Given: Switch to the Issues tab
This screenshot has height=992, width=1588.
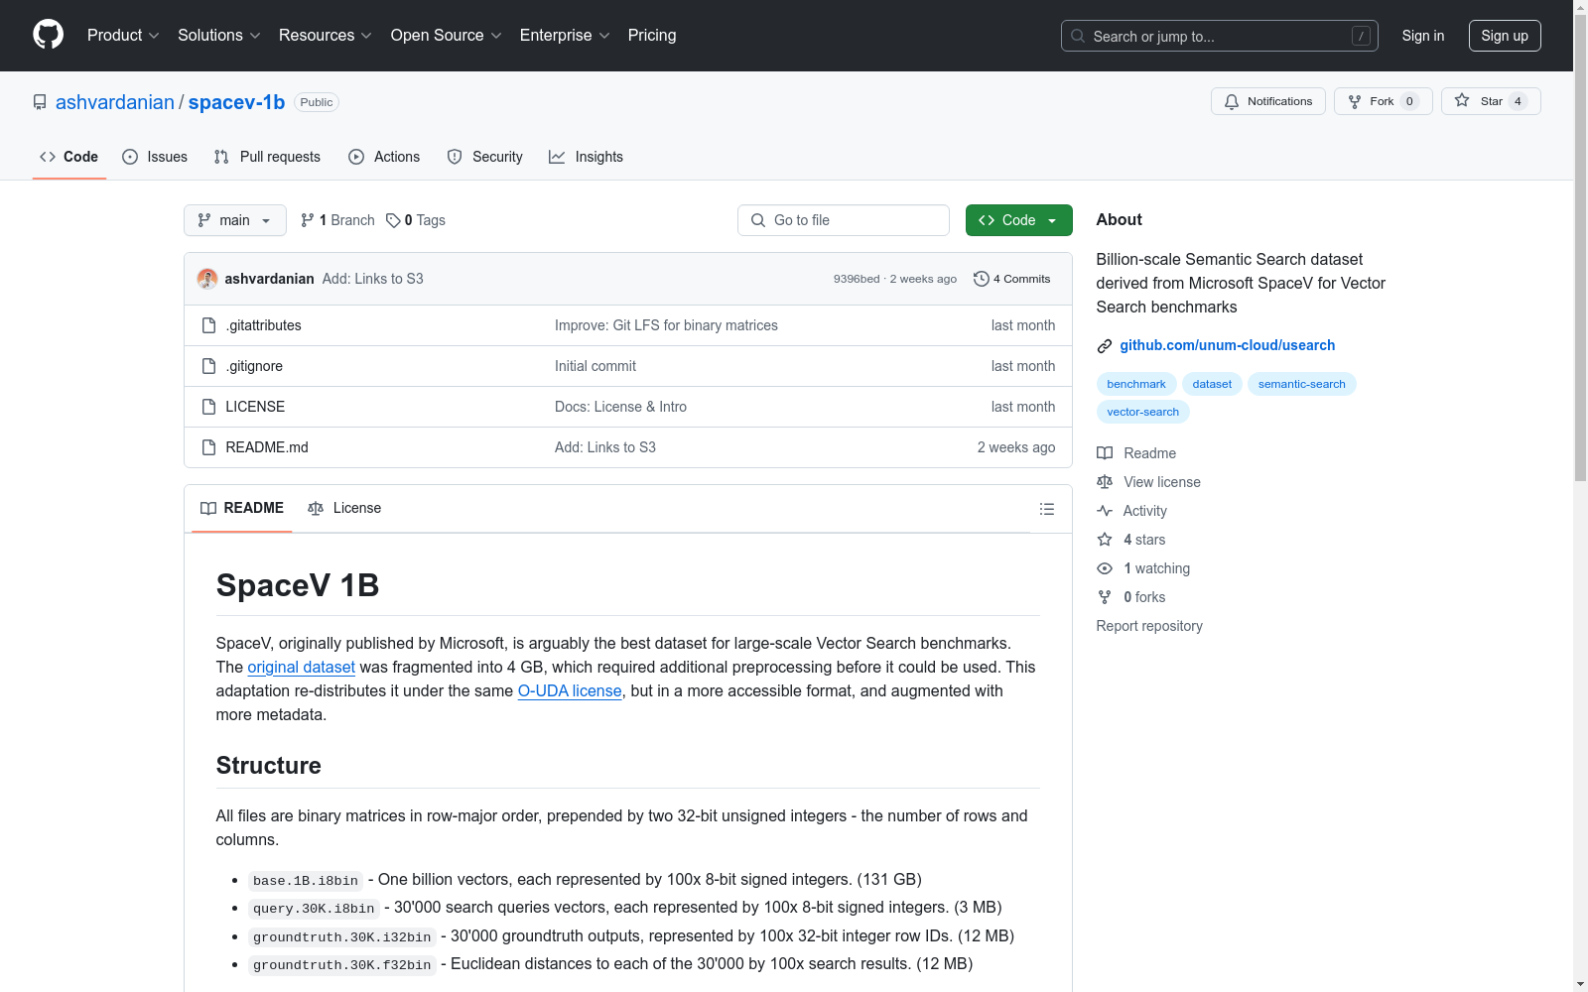Looking at the screenshot, I should point(155,157).
